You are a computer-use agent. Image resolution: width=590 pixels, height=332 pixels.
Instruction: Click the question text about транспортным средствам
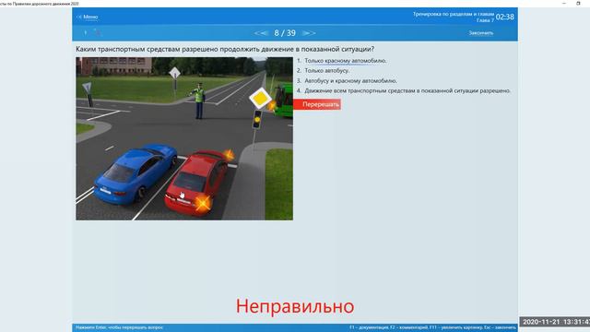tap(225, 49)
